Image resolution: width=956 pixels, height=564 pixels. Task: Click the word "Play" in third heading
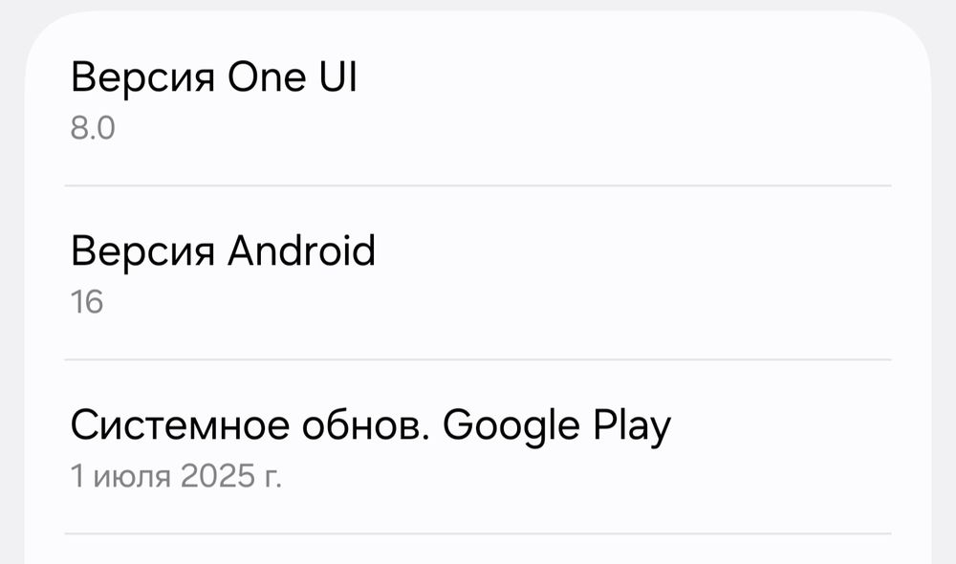[x=631, y=426]
